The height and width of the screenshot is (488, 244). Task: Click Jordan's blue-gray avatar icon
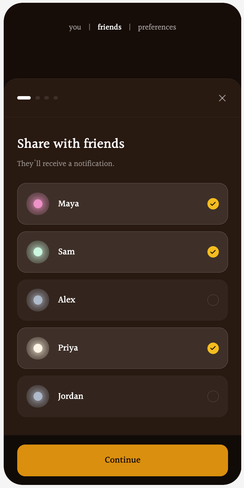pos(38,396)
